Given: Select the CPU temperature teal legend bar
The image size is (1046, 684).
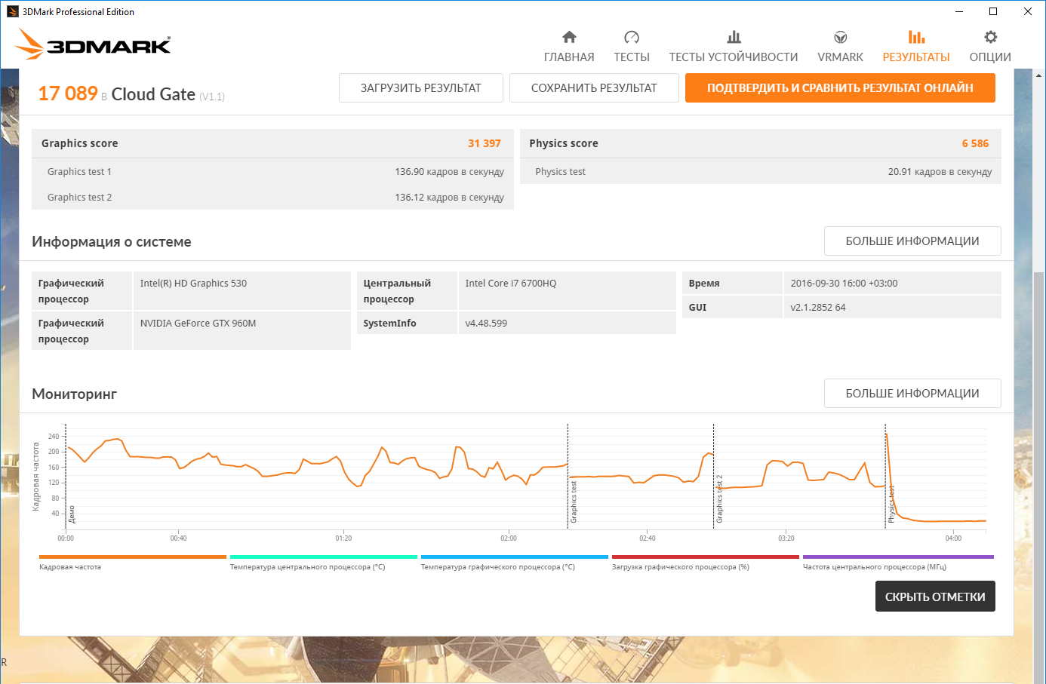Looking at the screenshot, I should (324, 557).
